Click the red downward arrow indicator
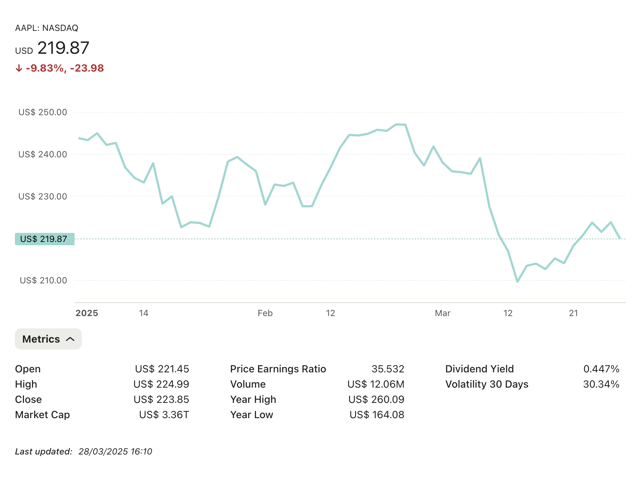This screenshot has height=481, width=639. pyautogui.click(x=20, y=68)
